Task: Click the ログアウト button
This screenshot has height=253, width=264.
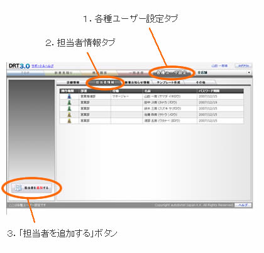Action: pos(243,66)
